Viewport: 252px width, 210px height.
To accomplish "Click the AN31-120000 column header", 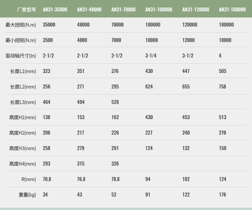I will [x=196, y=9].
